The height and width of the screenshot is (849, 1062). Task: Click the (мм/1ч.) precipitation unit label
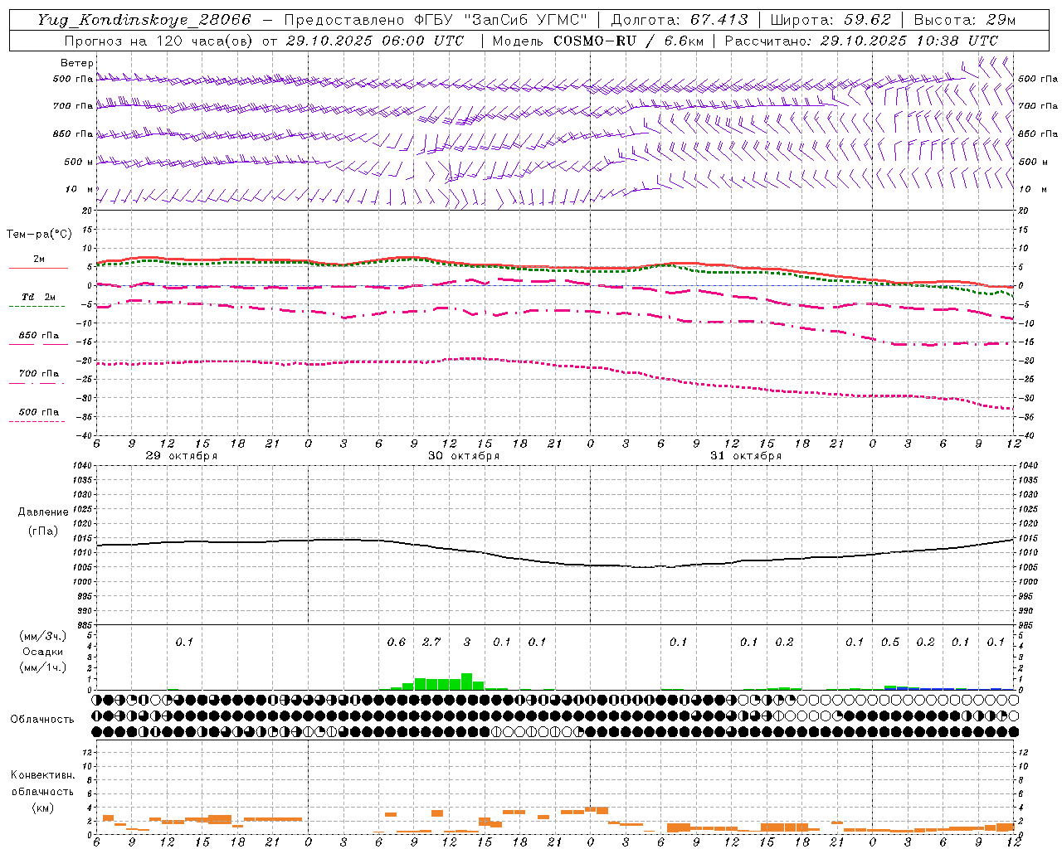point(43,667)
